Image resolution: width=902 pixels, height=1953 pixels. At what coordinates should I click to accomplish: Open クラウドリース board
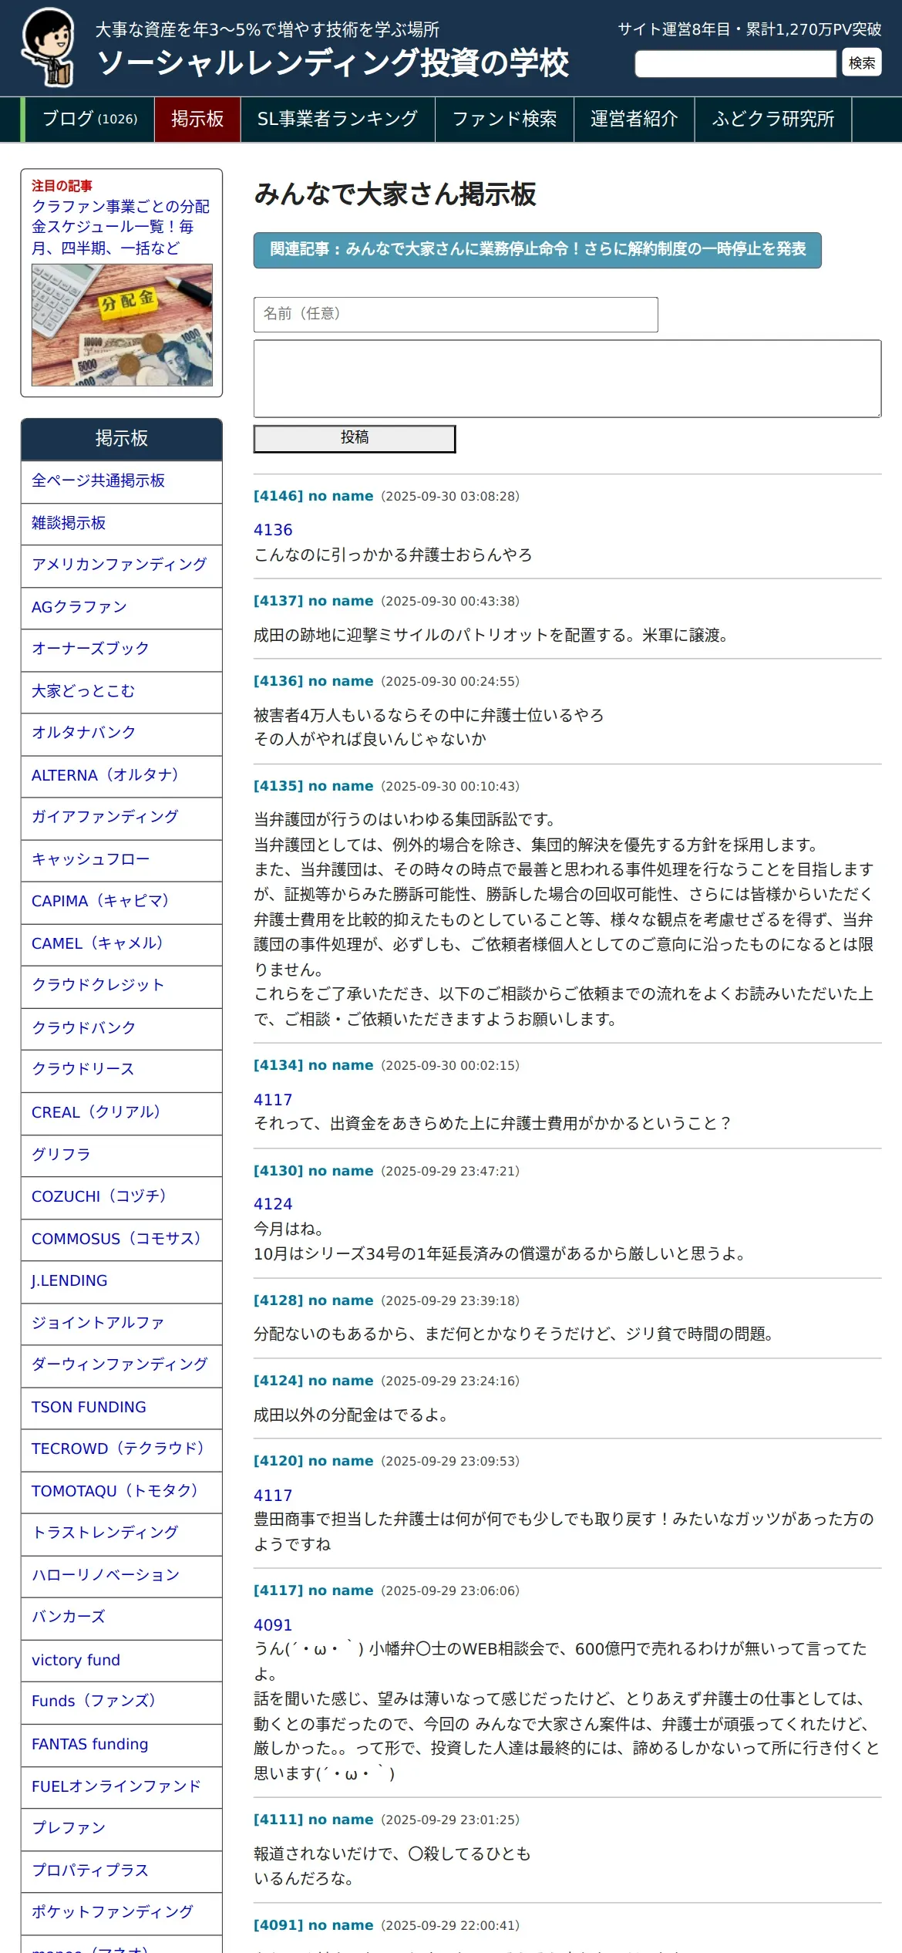click(122, 1070)
